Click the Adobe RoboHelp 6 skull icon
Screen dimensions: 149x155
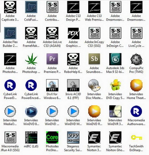[73, 59]
